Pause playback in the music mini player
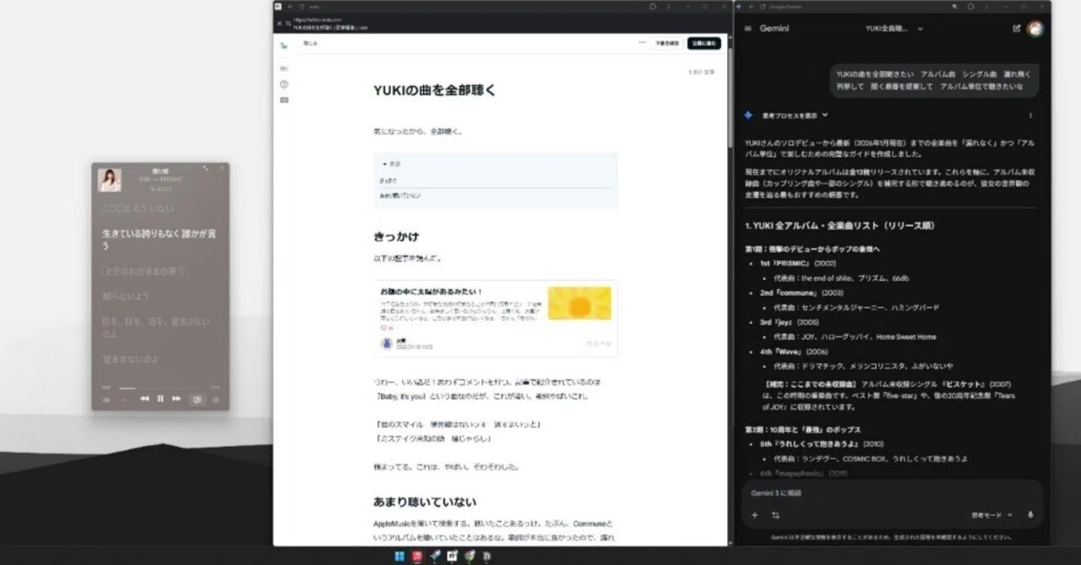Viewport: 1081px width, 565px height. click(x=160, y=398)
